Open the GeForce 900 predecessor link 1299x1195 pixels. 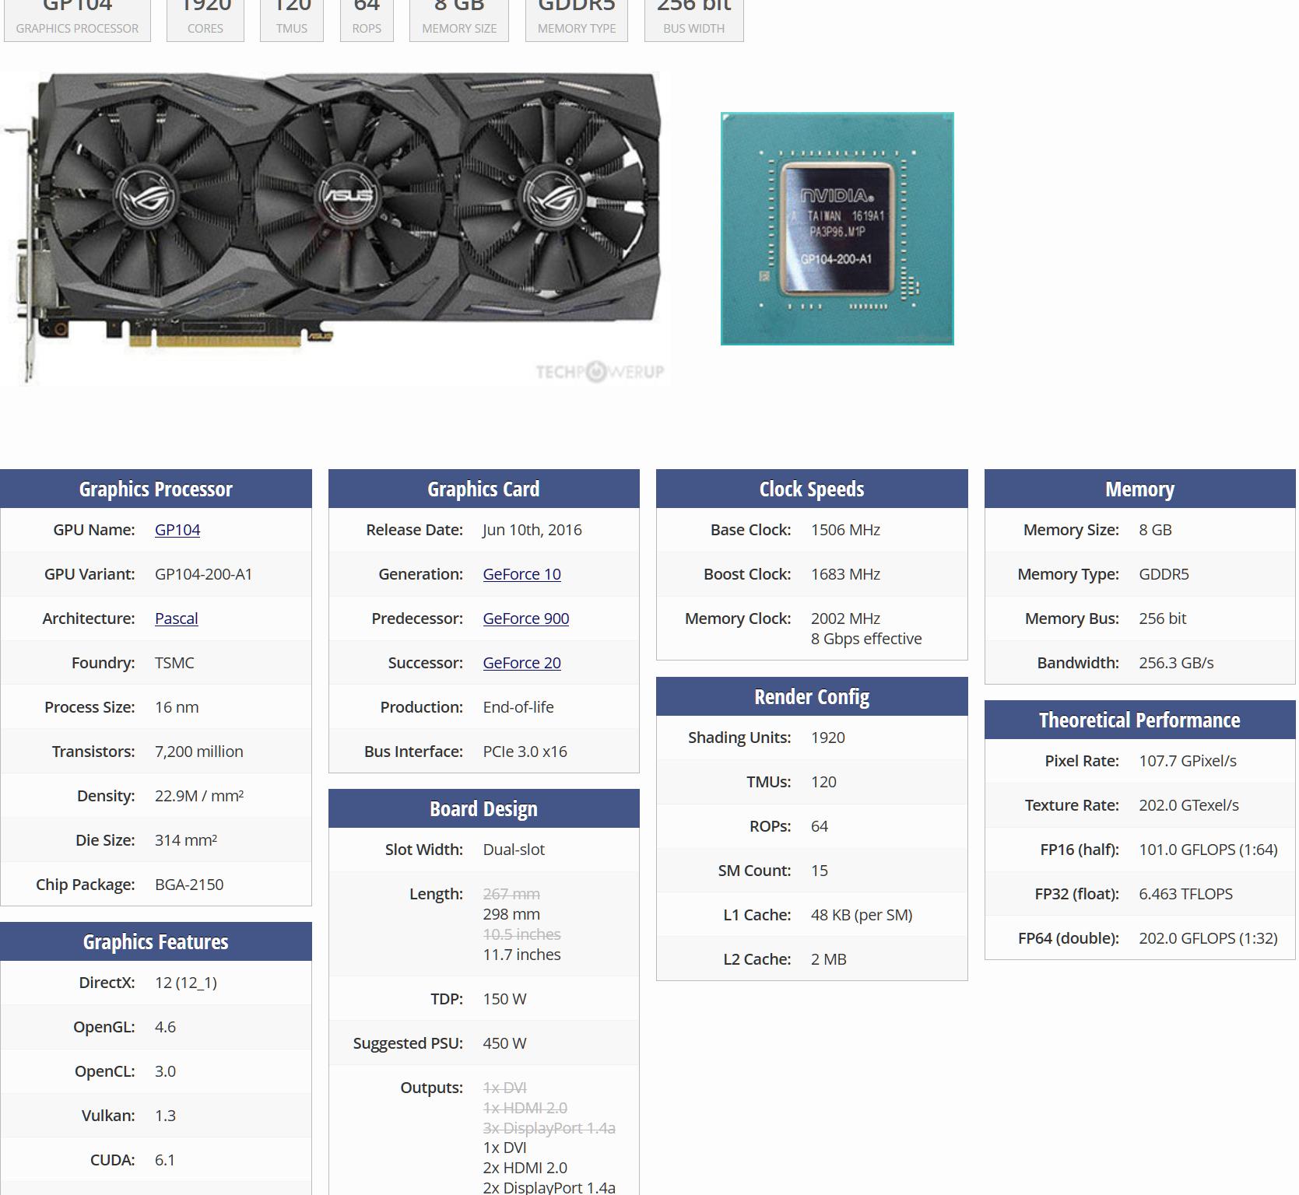[526, 619]
